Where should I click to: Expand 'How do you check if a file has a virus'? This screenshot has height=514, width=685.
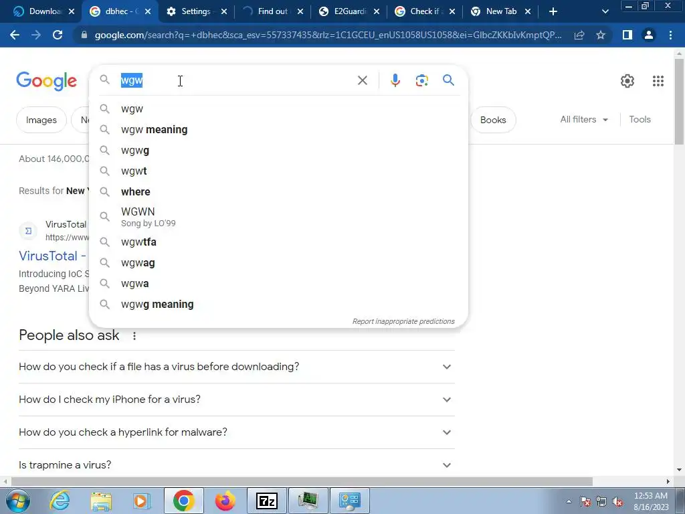click(x=237, y=367)
